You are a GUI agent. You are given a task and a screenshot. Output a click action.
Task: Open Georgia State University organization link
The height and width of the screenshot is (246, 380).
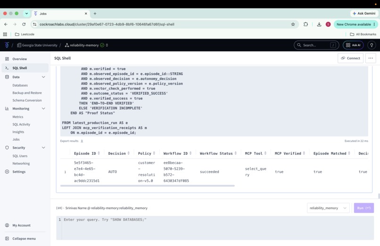coord(37,45)
